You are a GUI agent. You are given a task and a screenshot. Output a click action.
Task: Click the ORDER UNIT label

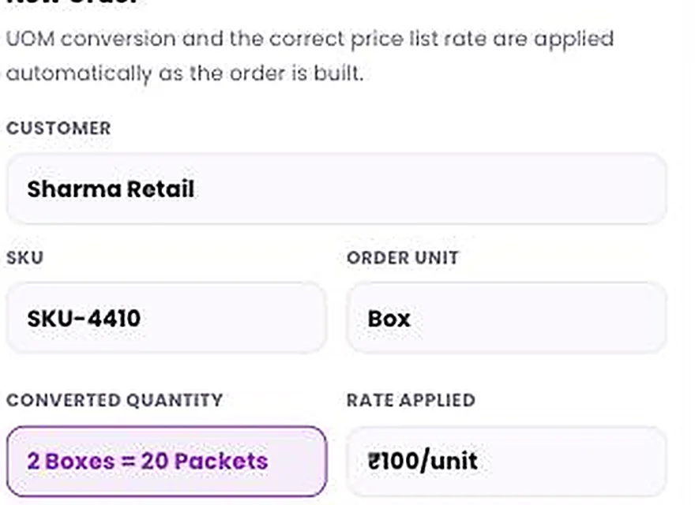tap(403, 257)
